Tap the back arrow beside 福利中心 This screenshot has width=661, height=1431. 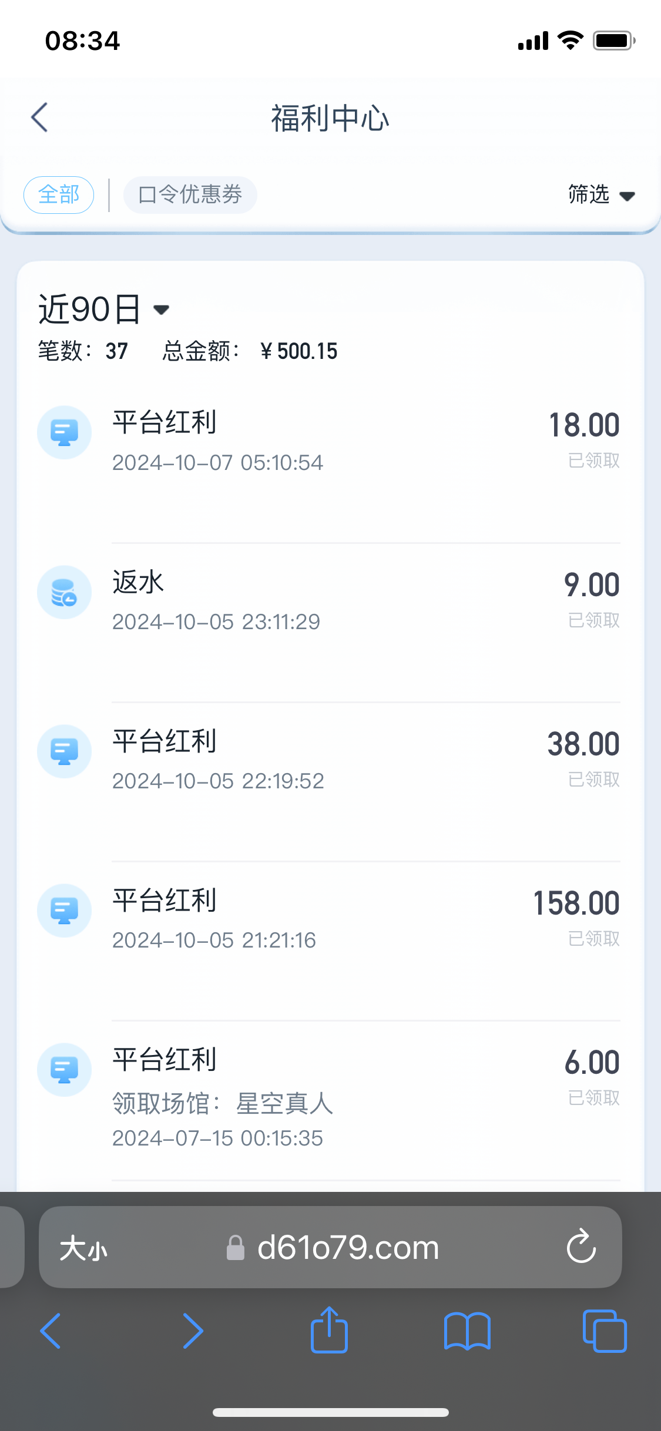click(x=39, y=117)
